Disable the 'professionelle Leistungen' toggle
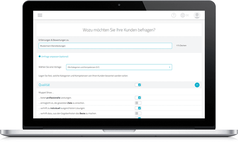 tap(138, 98)
